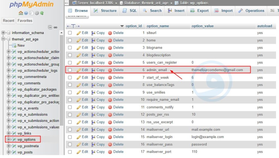The height and width of the screenshot is (158, 279).
Task: Click the link-with-main-panel chain icon
Action: click(56, 27)
